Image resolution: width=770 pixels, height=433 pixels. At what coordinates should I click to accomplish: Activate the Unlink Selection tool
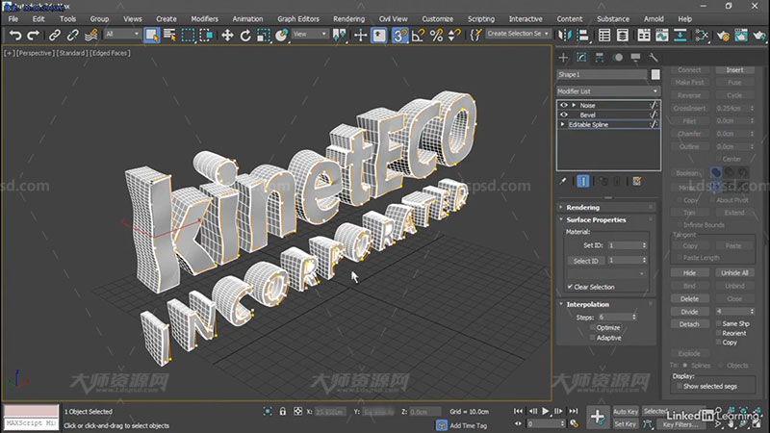click(x=73, y=35)
